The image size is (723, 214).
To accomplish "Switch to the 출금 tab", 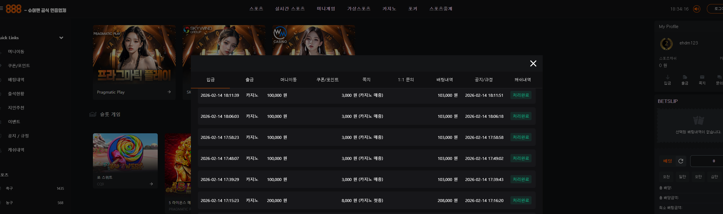I will [250, 80].
